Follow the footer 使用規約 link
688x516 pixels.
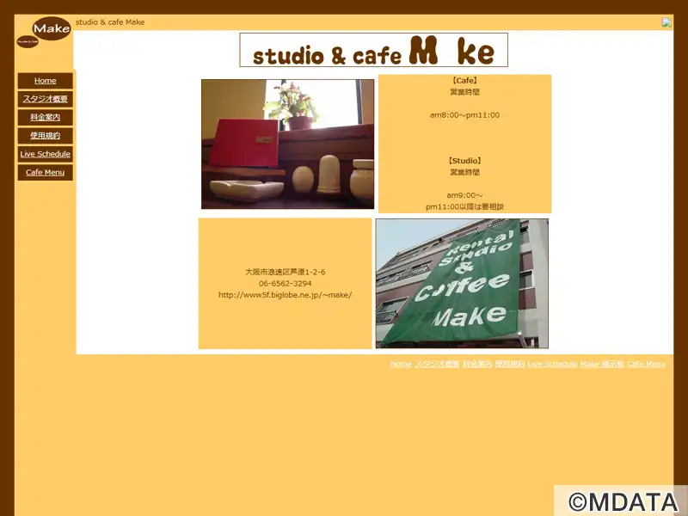[x=509, y=365]
